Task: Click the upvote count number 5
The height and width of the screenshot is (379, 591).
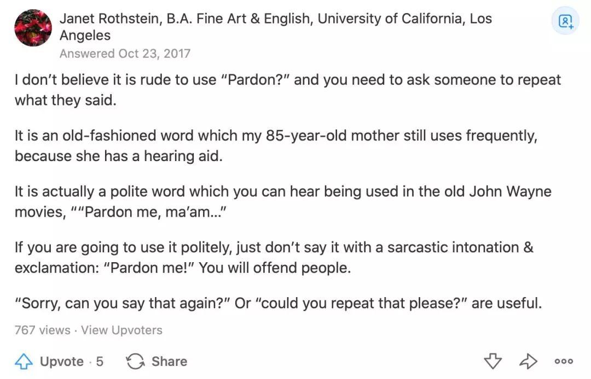Action: point(100,362)
